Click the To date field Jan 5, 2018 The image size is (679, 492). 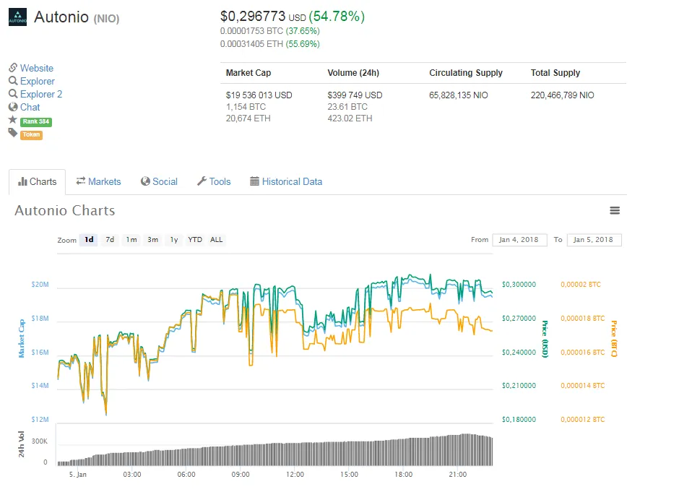(x=594, y=240)
